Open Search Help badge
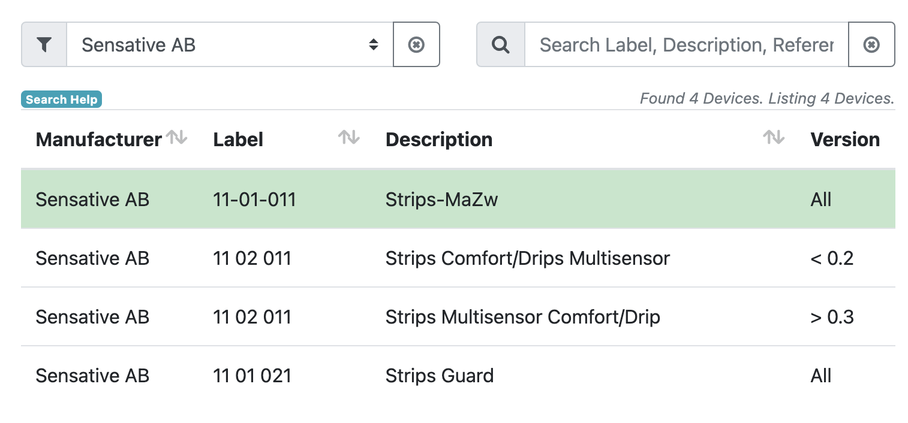Viewport: 908px width, 423px height. coord(62,99)
